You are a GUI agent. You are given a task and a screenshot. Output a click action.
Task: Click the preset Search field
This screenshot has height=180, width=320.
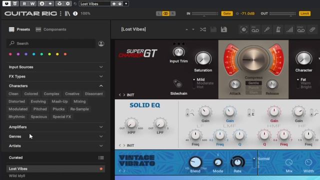pos(51,43)
